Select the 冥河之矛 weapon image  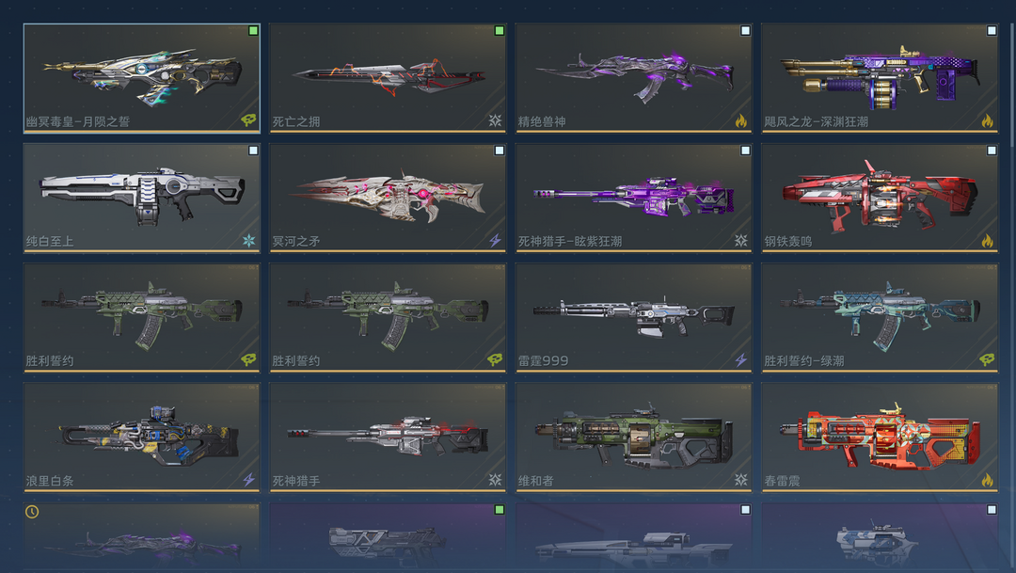pos(388,197)
